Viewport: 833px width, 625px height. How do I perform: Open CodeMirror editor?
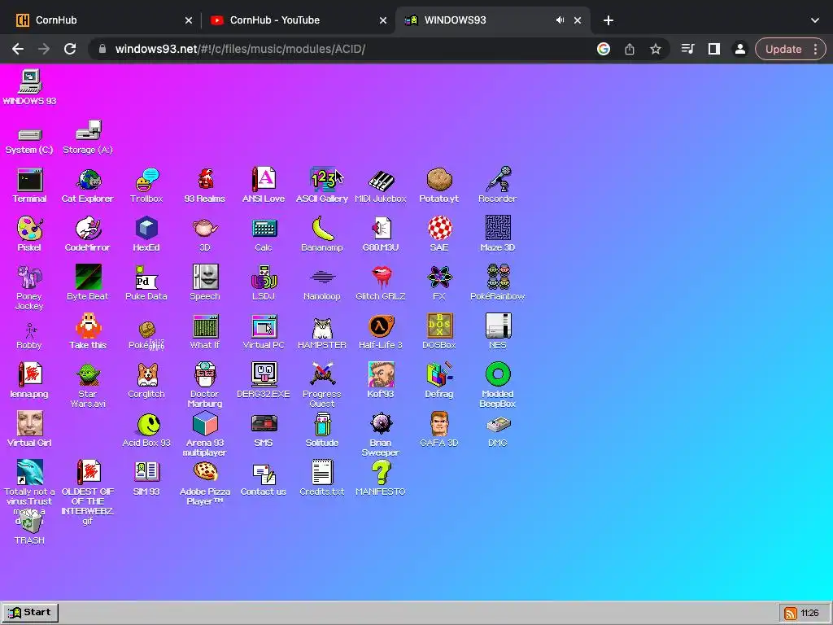coord(88,234)
